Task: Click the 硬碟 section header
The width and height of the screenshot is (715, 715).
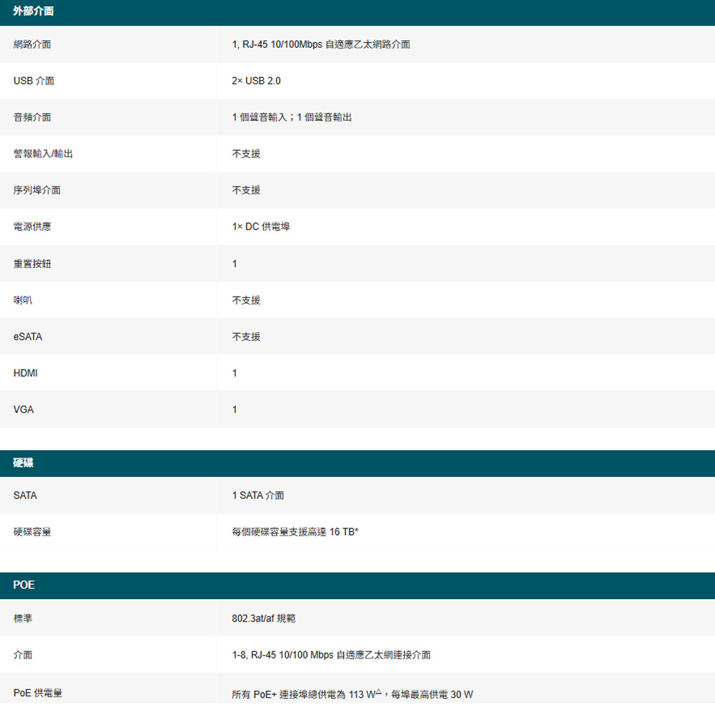Action: pos(24,463)
